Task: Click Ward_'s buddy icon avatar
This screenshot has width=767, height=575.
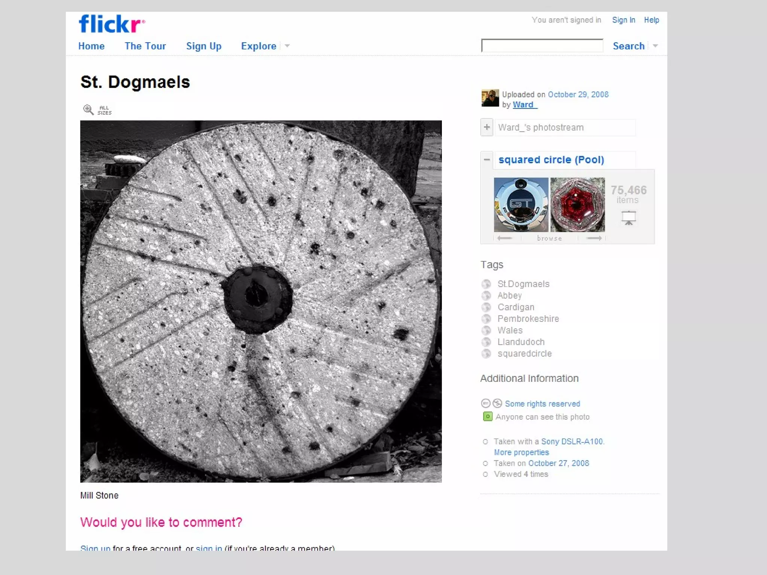Action: tap(490, 98)
